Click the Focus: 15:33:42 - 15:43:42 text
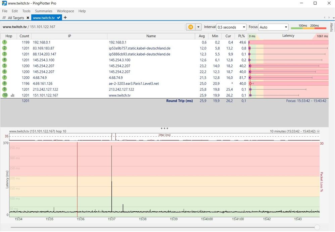This screenshot has height=232, width=335. [x=306, y=101]
